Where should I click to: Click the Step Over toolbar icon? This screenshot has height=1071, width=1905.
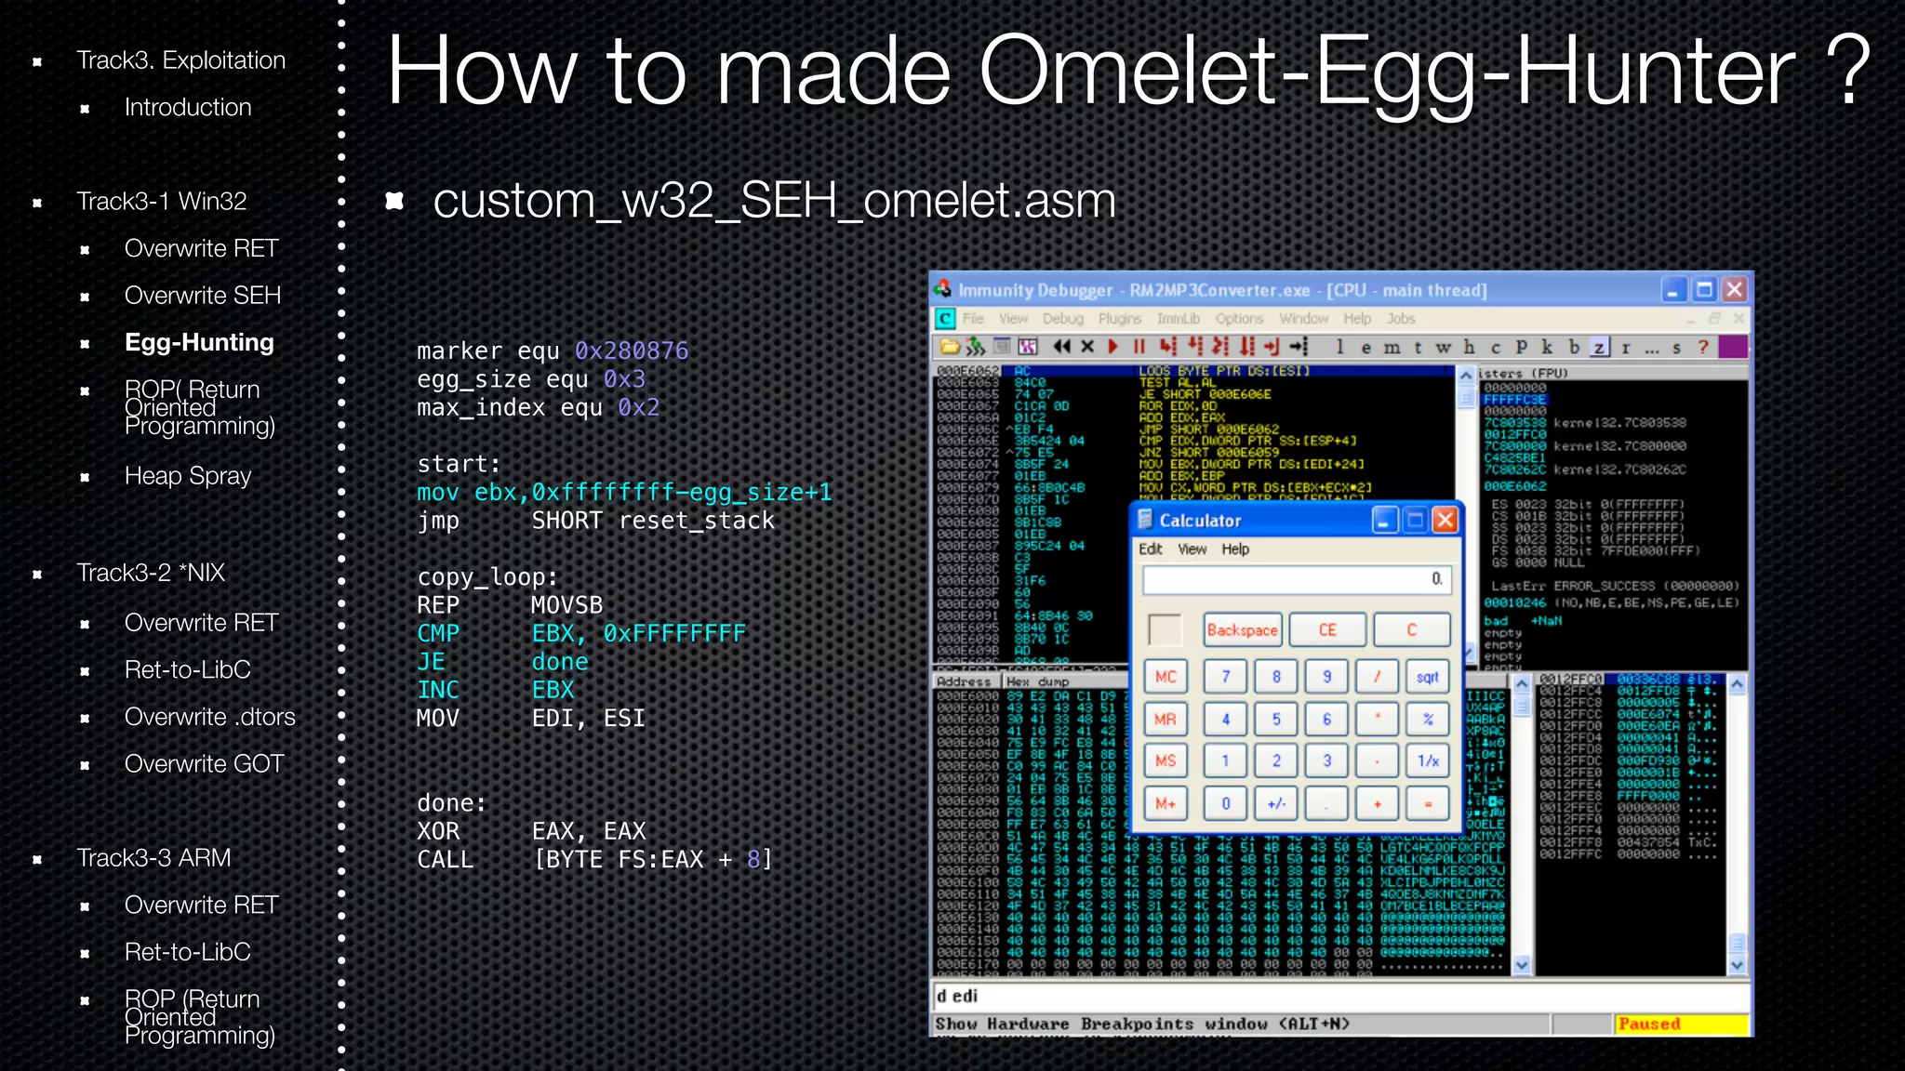pos(1195,347)
